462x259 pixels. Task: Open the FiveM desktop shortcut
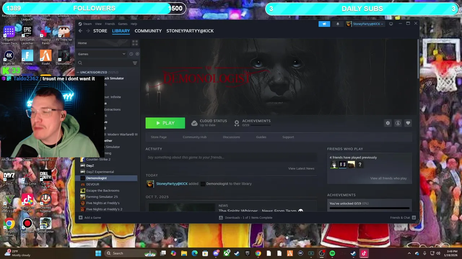45,57
